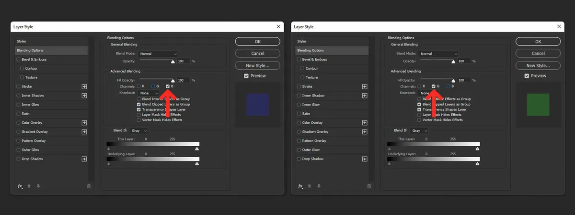Enable Bevel & Emboss in left dialog
Image resolution: width=575 pixels, height=215 pixels.
tap(18, 60)
